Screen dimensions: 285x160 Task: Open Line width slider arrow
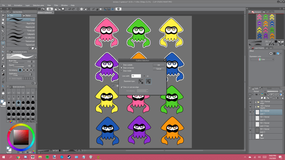pyautogui.click(x=144, y=76)
